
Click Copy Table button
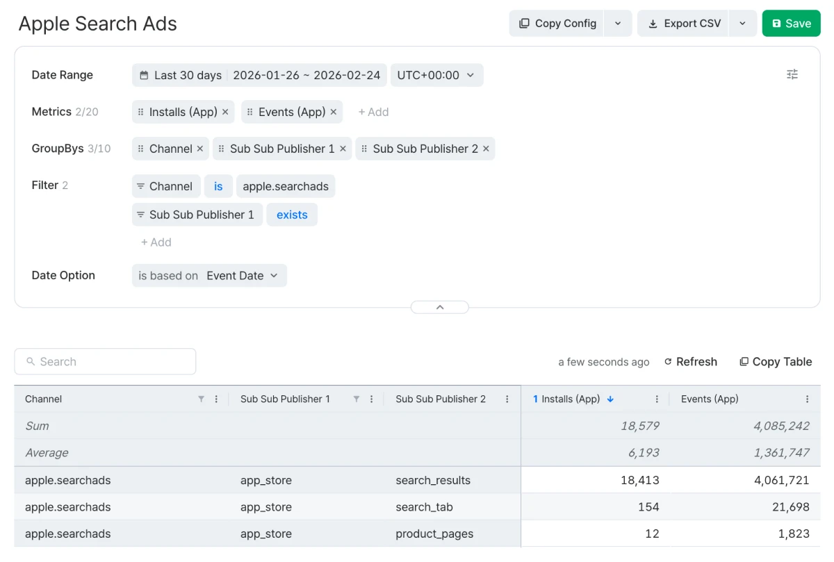775,362
